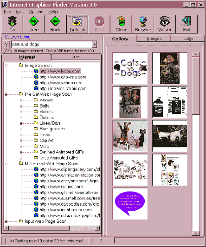Expand the Input Web Page Scan node

point(6,221)
